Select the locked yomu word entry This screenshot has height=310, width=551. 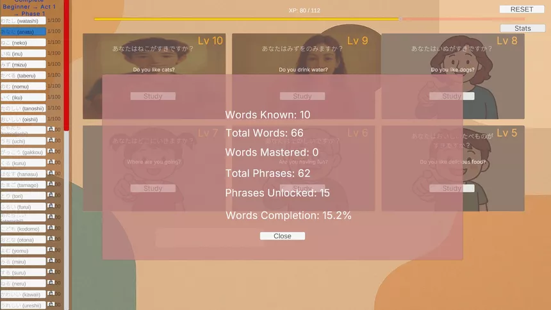pos(23,250)
